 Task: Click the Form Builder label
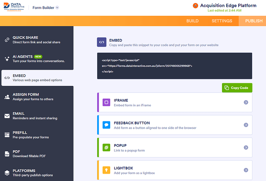(43, 8)
